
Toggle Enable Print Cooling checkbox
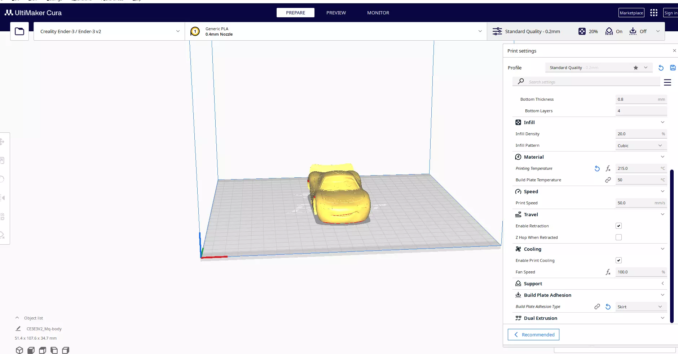(618, 260)
